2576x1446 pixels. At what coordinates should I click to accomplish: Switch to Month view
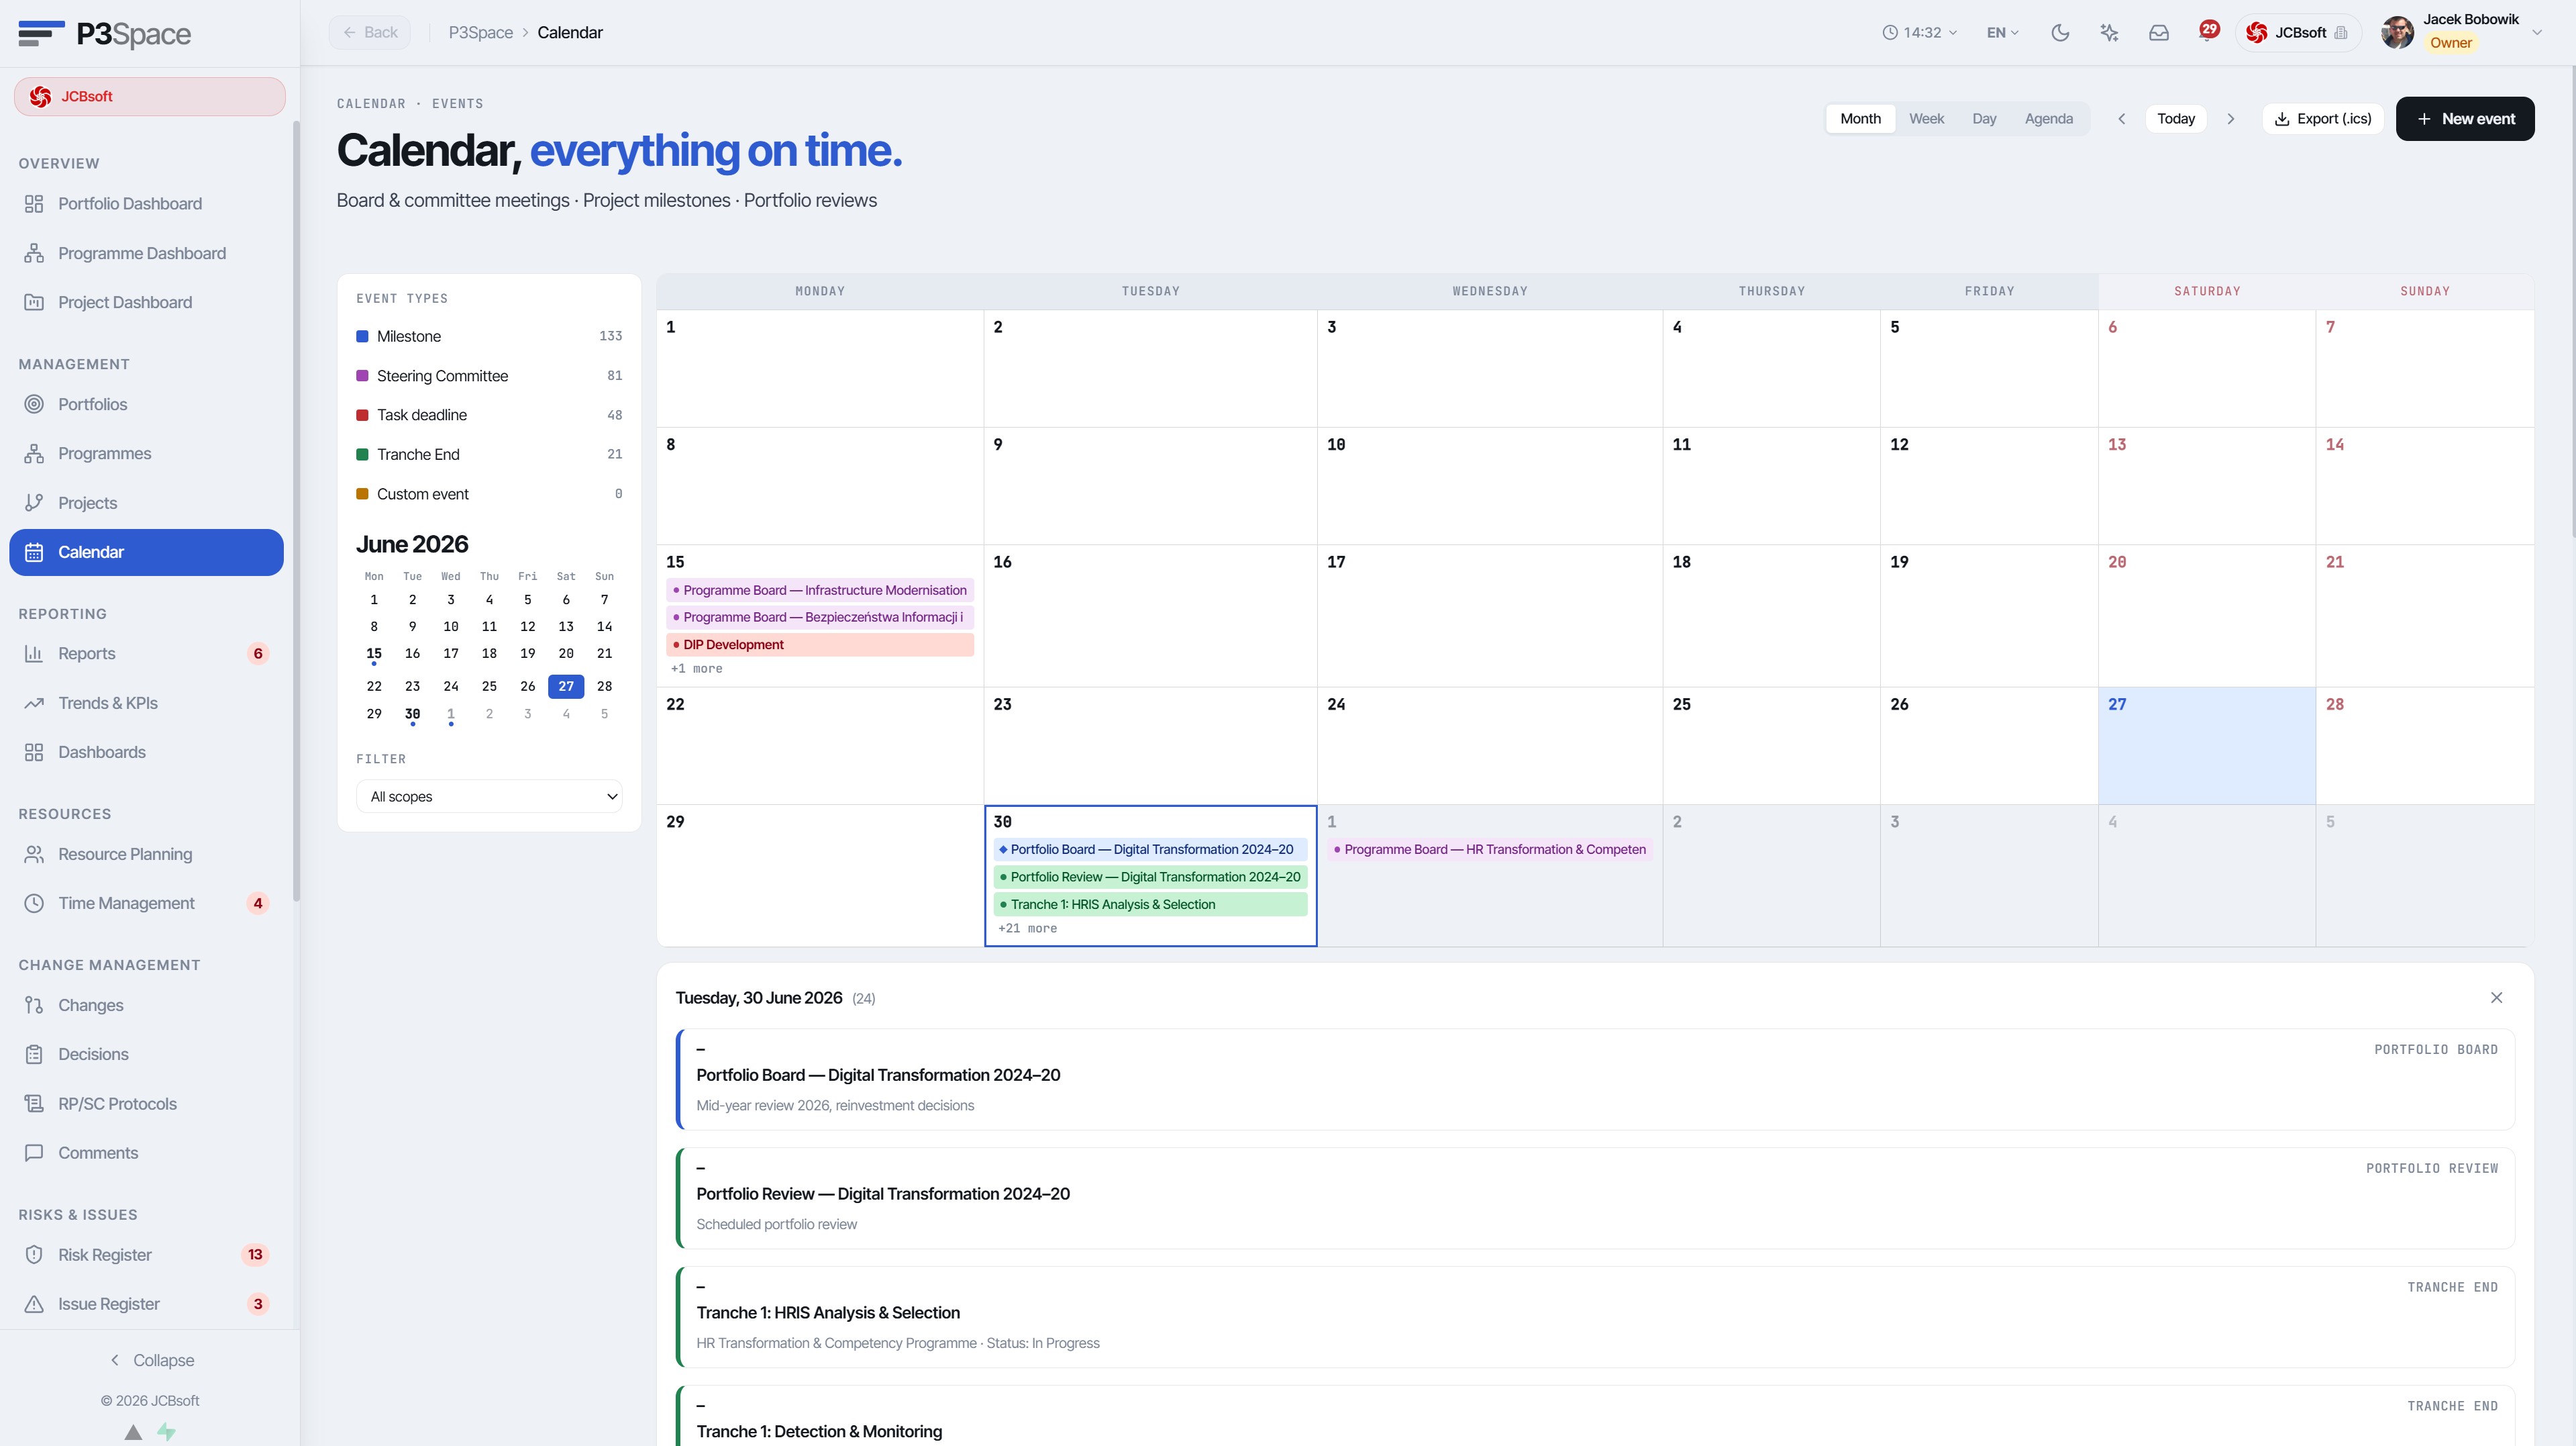[x=1860, y=118]
